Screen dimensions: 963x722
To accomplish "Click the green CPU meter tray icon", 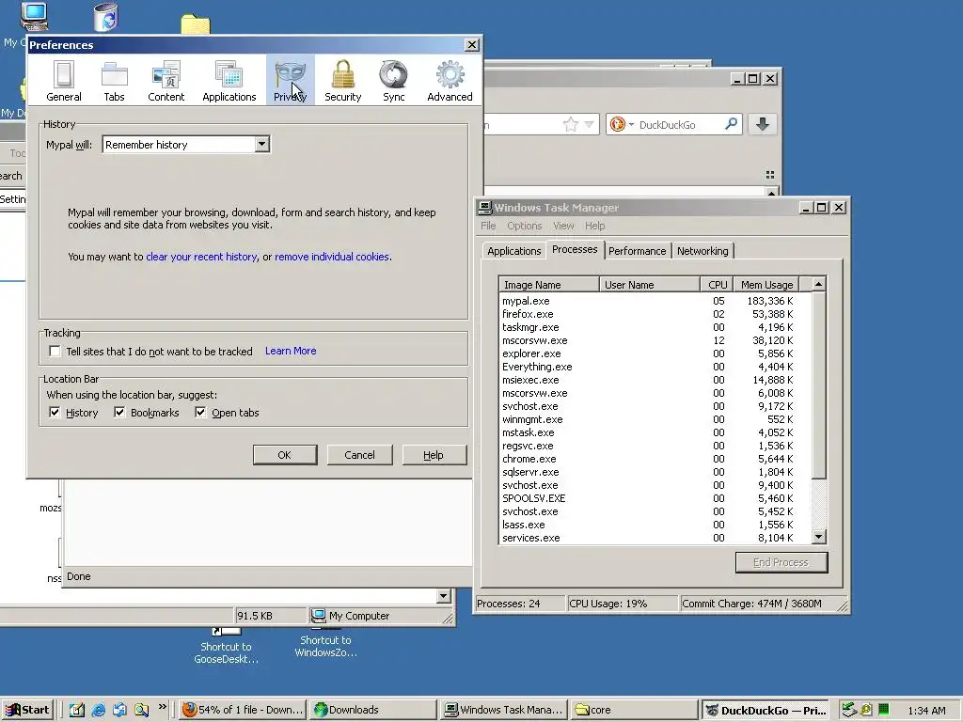I will click(x=883, y=710).
